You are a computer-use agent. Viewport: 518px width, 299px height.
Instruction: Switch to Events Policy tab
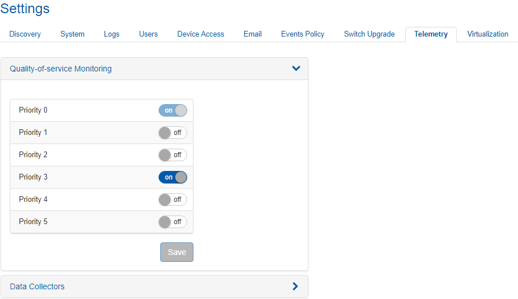[302, 34]
